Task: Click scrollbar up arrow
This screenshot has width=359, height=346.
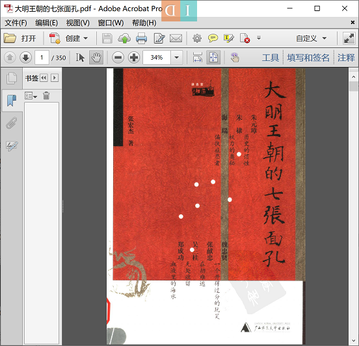Action: click(354, 77)
